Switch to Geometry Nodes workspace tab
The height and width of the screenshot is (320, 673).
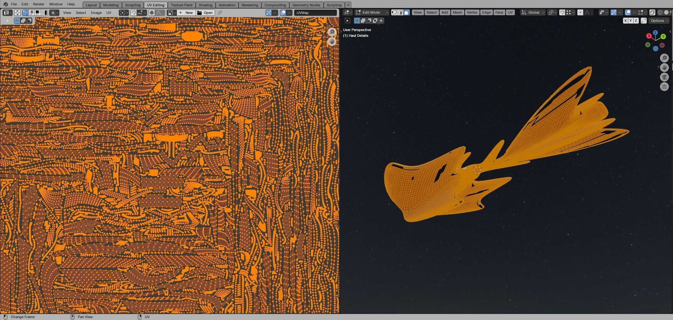(306, 5)
